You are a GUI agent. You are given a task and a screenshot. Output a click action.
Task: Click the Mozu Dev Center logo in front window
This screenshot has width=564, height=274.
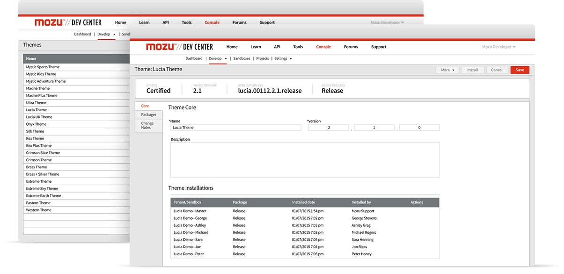(x=179, y=47)
